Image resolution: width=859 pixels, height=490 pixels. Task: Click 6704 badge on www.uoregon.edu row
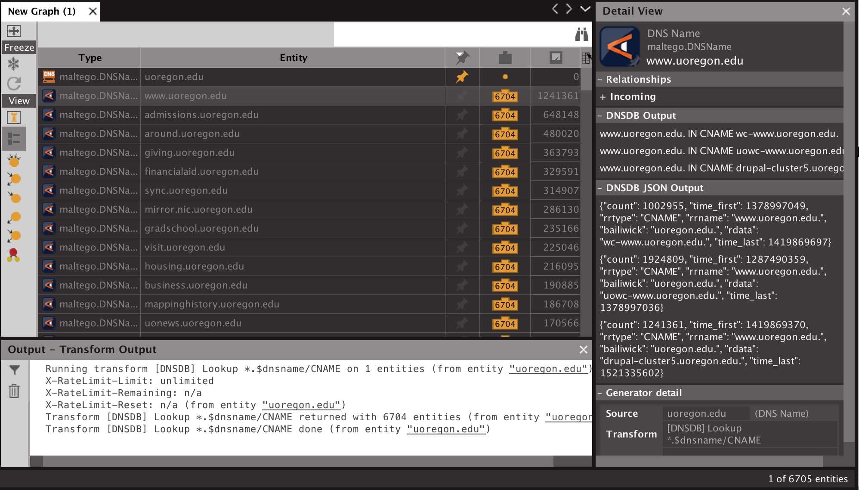[x=505, y=96]
